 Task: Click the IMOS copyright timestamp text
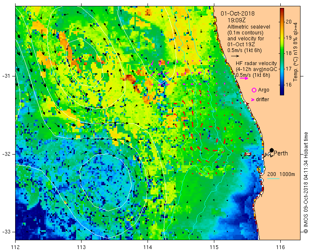[306, 182]
